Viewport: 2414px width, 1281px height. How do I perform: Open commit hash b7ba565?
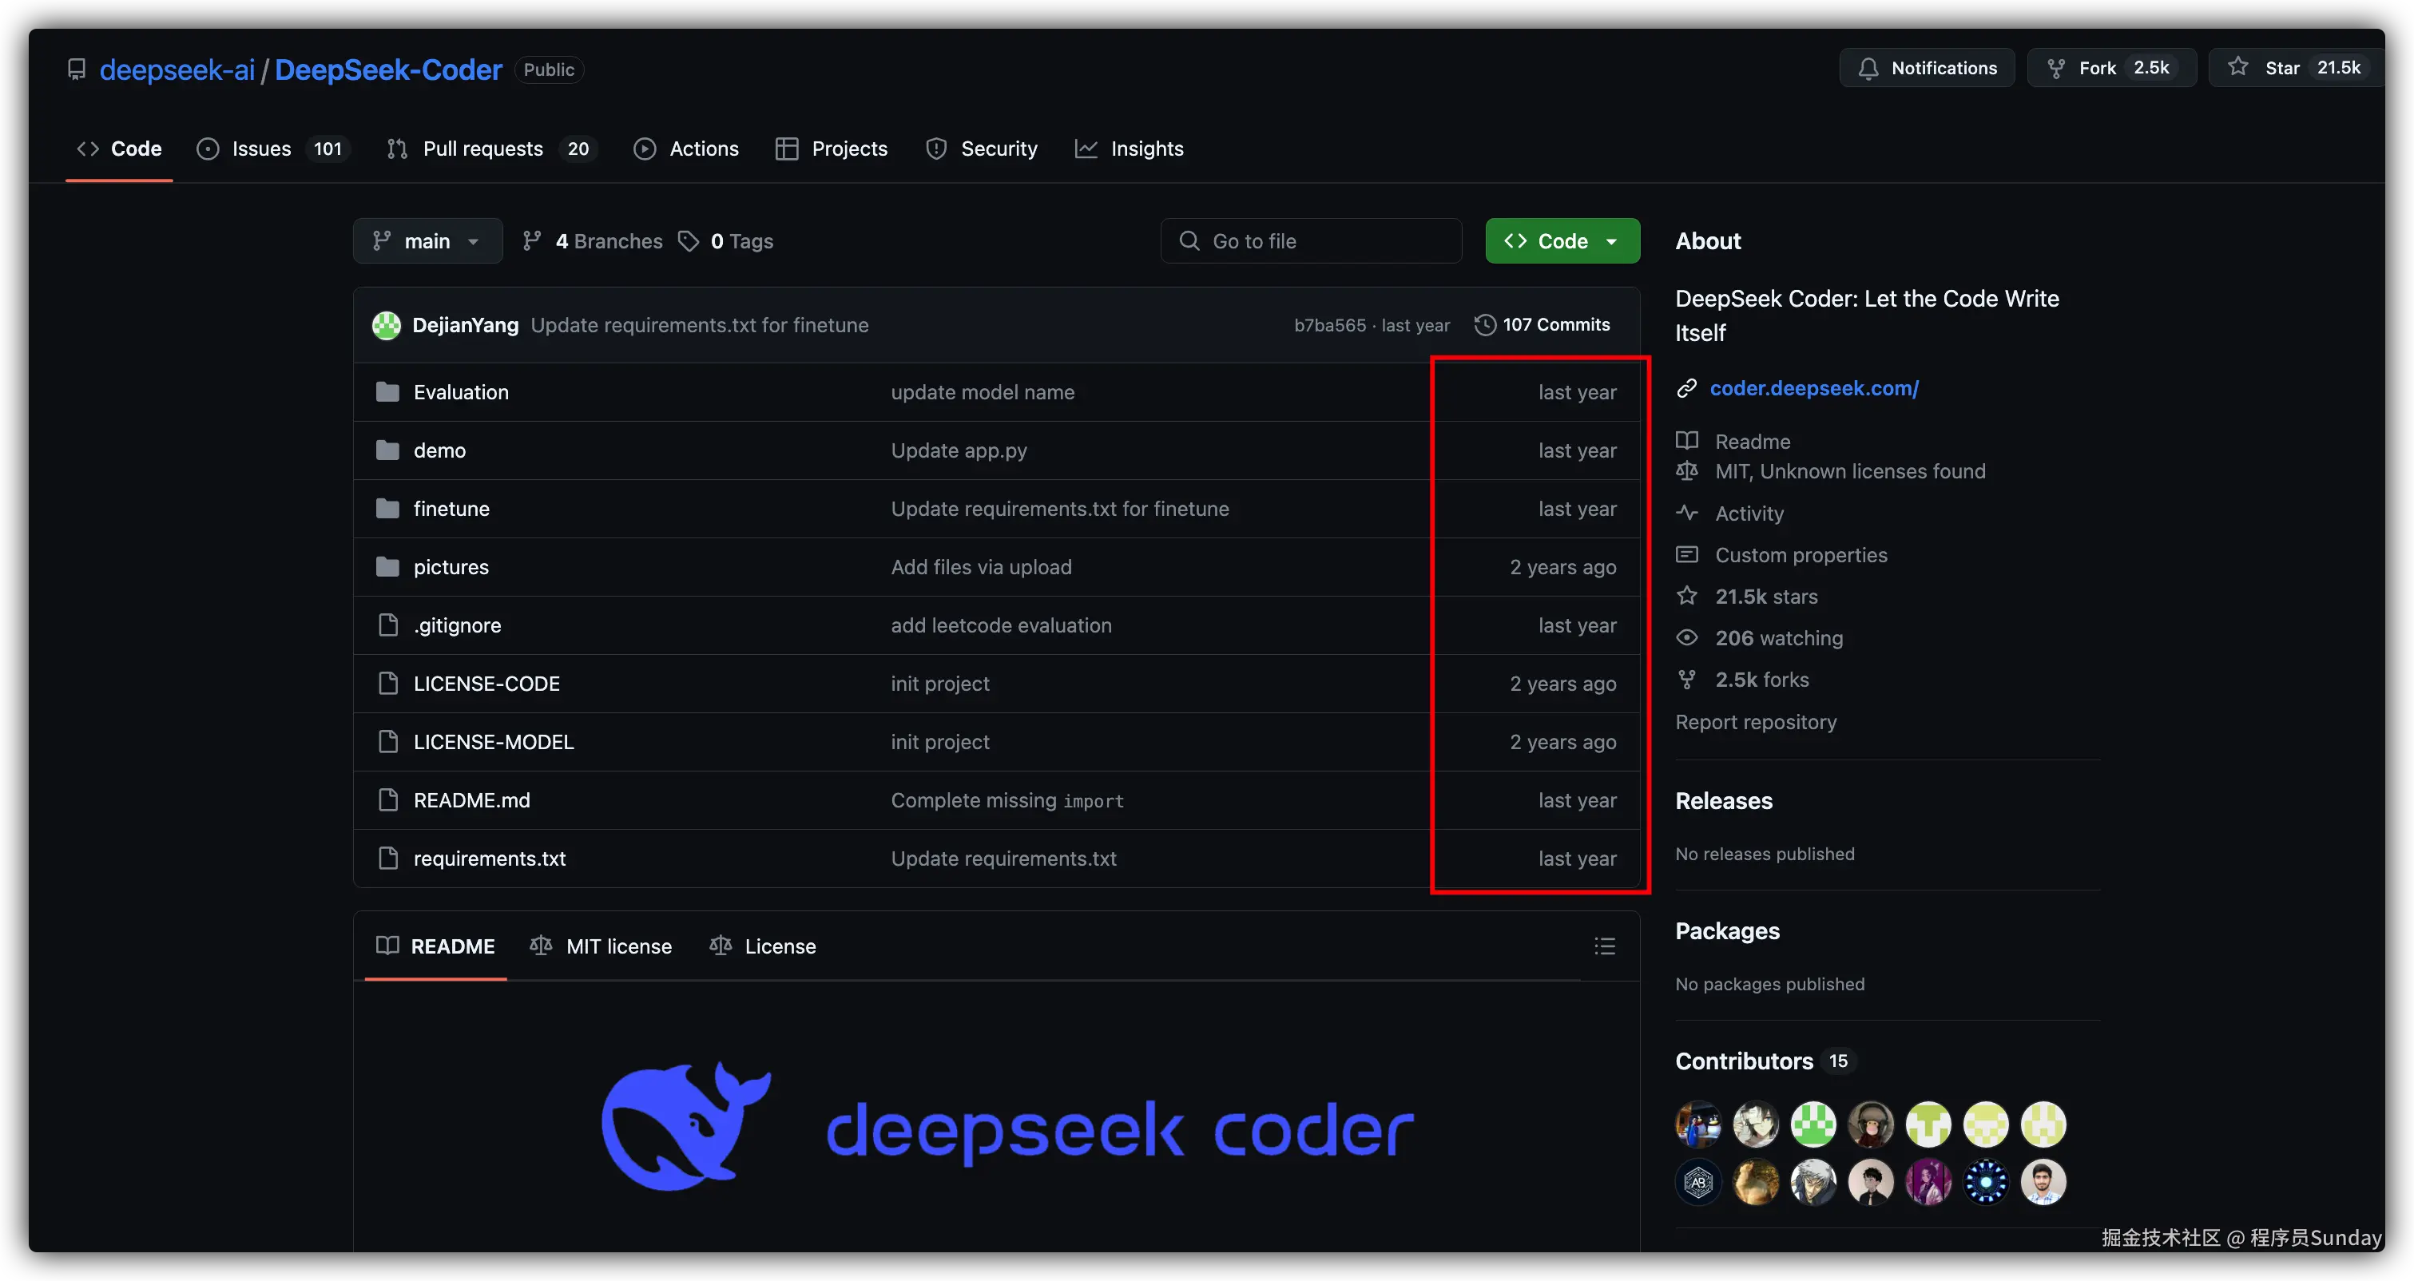(x=1330, y=325)
